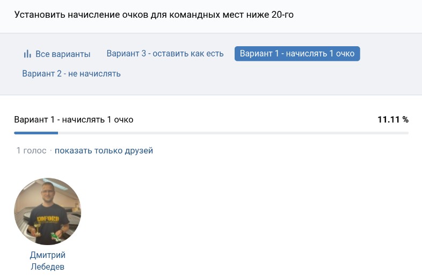Click "показать только друзей" link
The image size is (422, 280).
pos(104,150)
